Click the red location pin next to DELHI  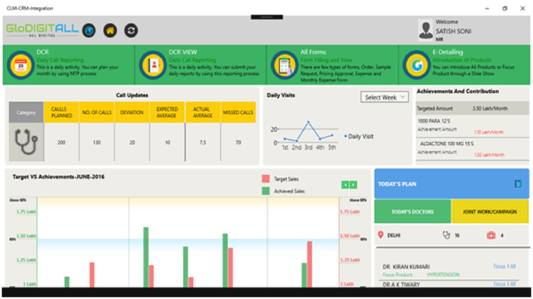381,235
